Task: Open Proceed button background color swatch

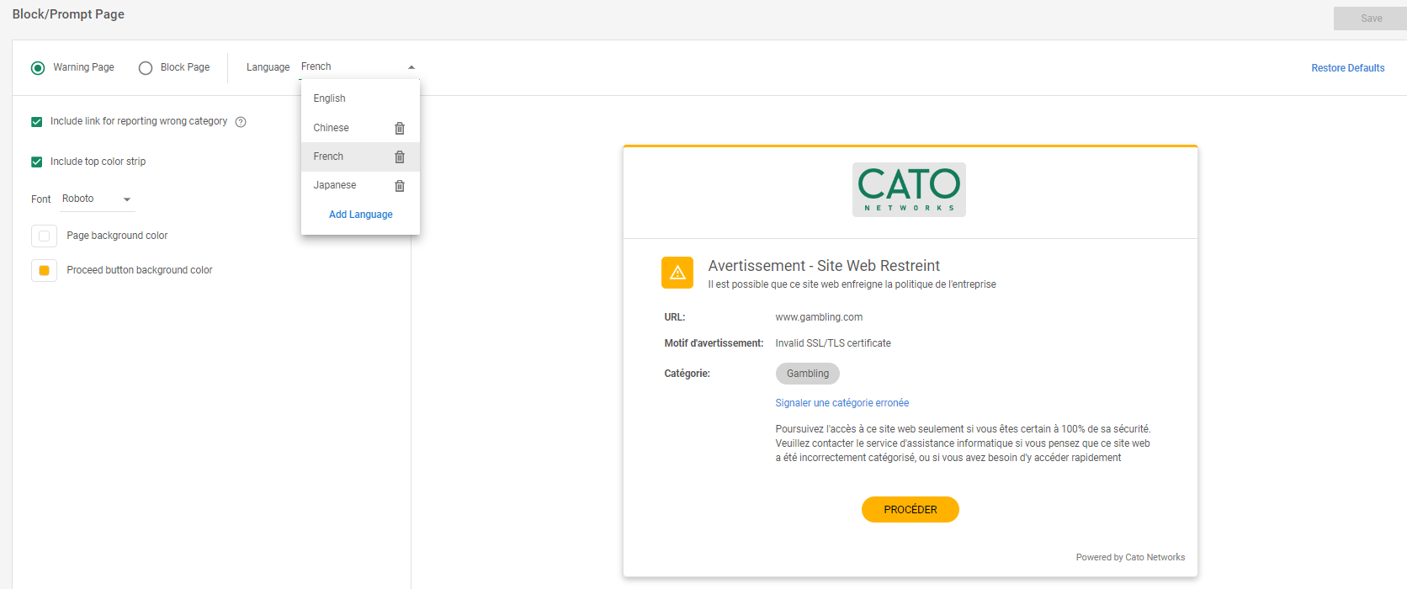Action: [x=44, y=270]
